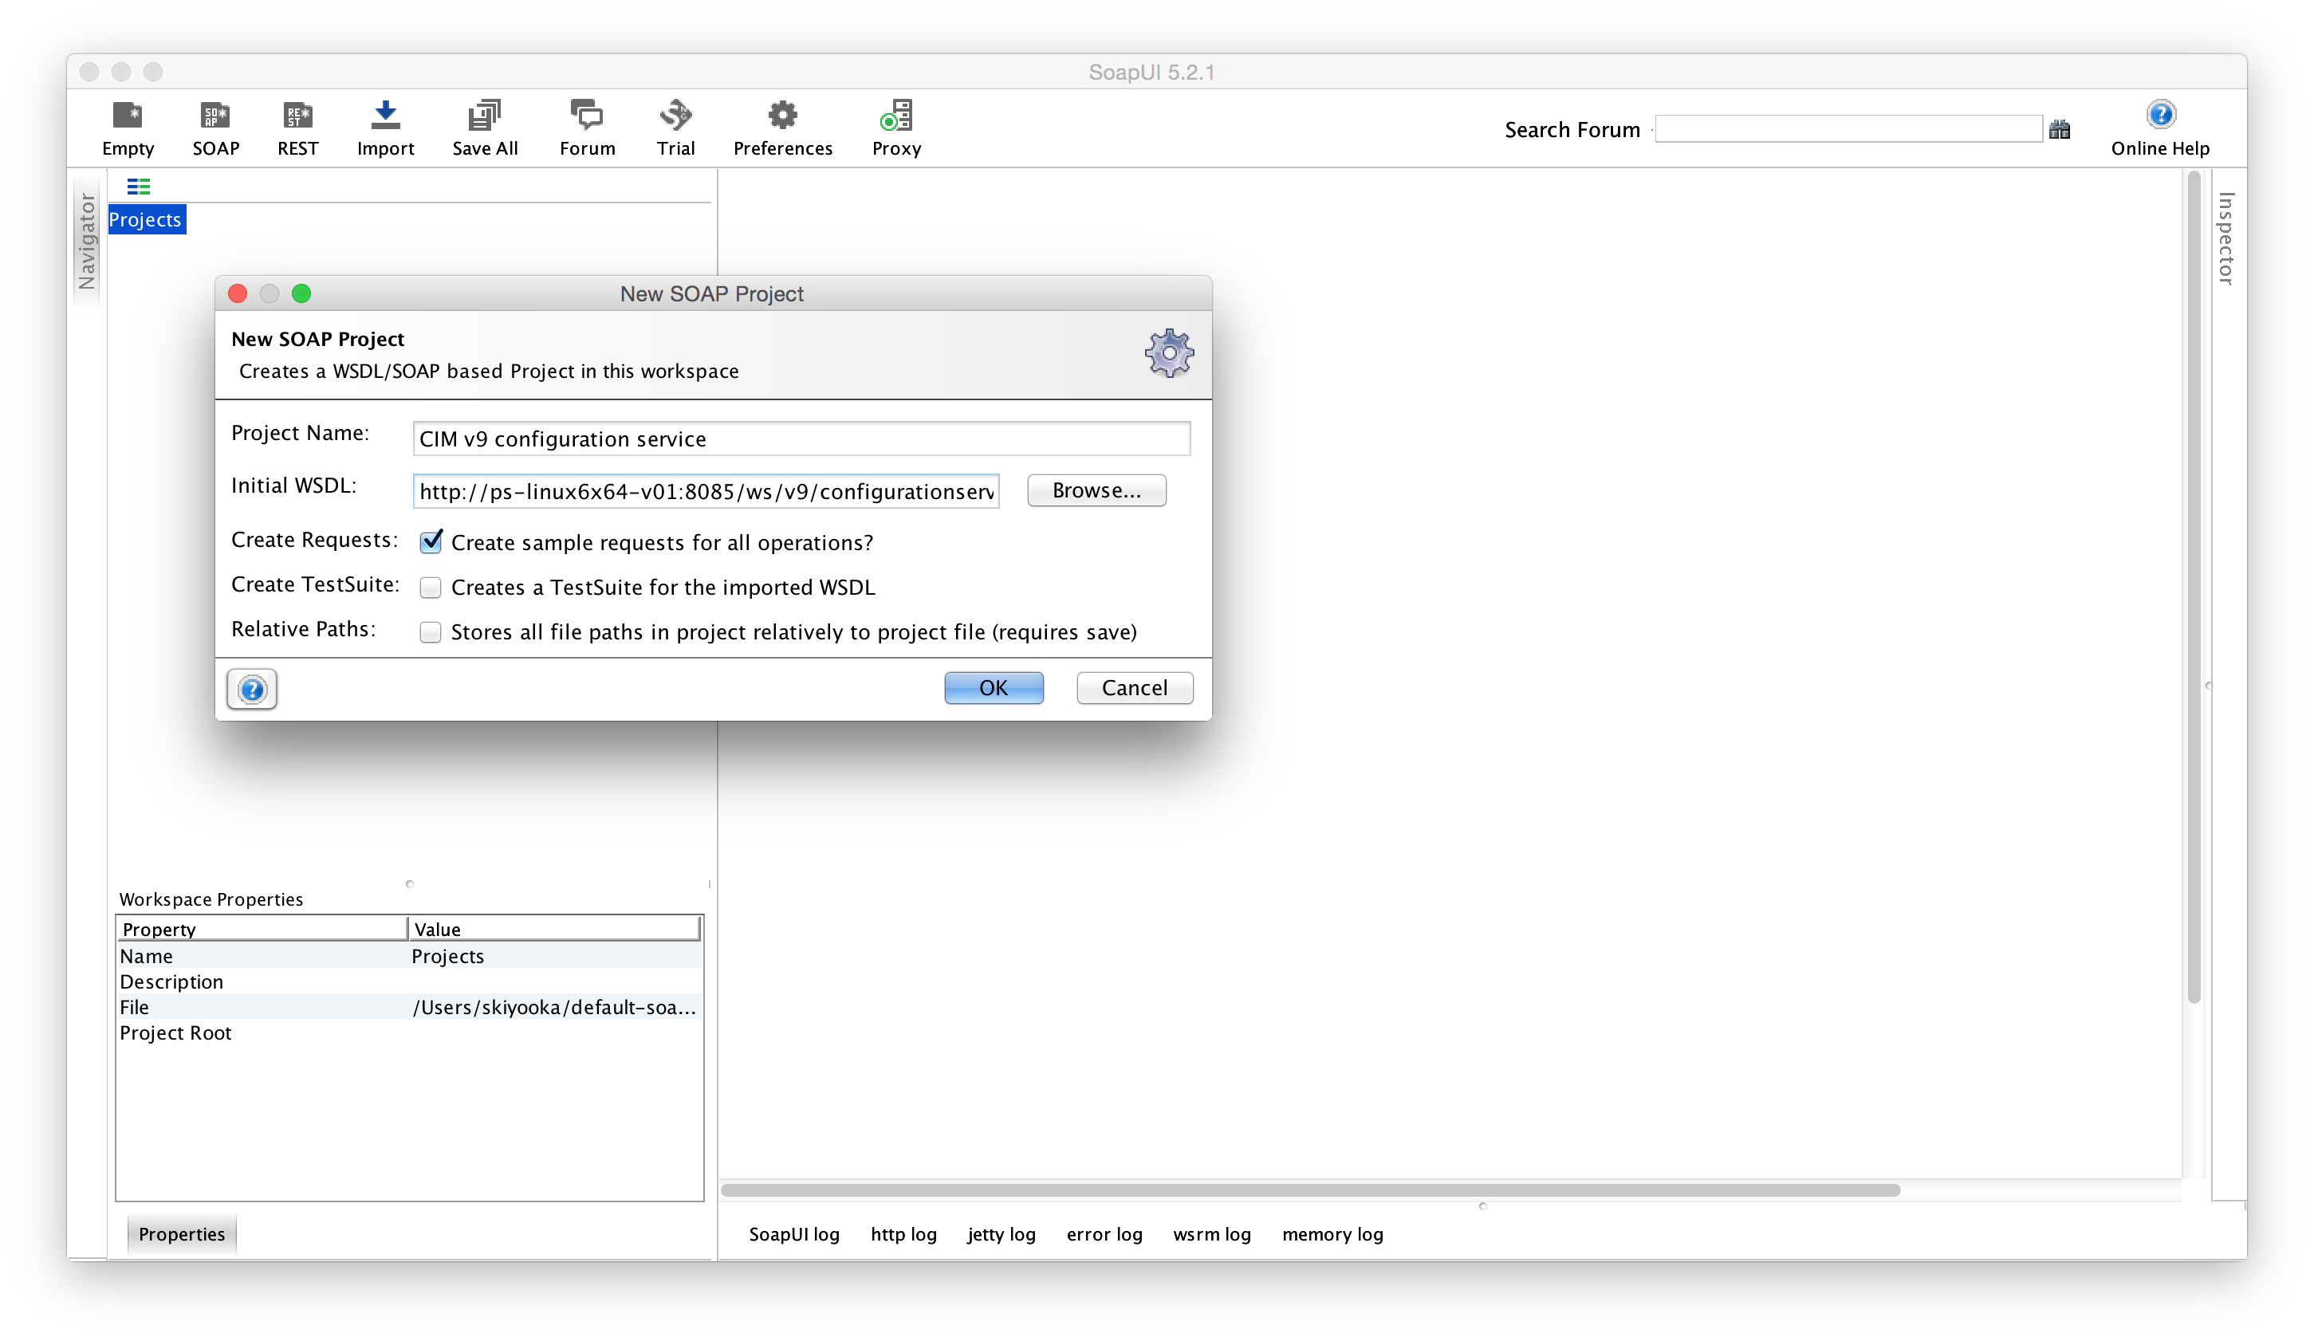Viewport: 2314px width, 1341px height.
Task: Save All open projects
Action: pyautogui.click(x=484, y=128)
